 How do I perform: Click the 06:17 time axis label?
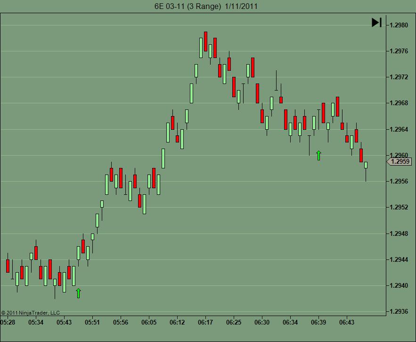tap(205, 322)
